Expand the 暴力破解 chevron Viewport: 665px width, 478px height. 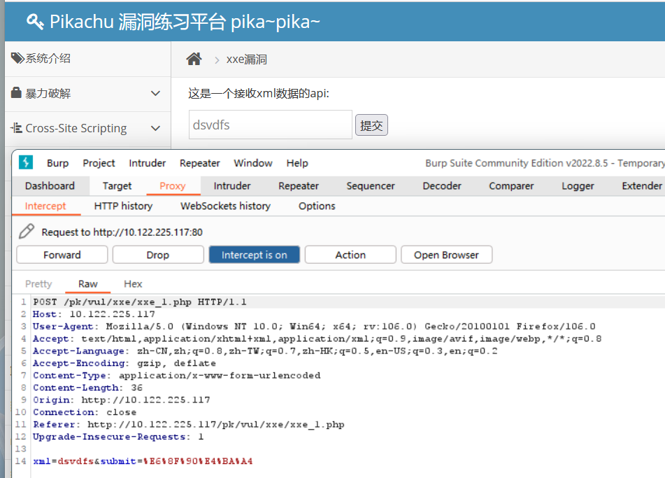[156, 93]
